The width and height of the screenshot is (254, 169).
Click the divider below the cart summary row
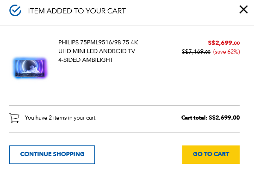point(124,132)
